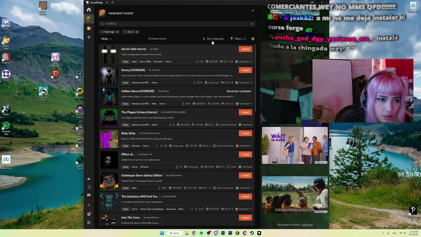Add a new game with the plus icon
Image resolution: width=421 pixels, height=237 pixels.
click(89, 37)
